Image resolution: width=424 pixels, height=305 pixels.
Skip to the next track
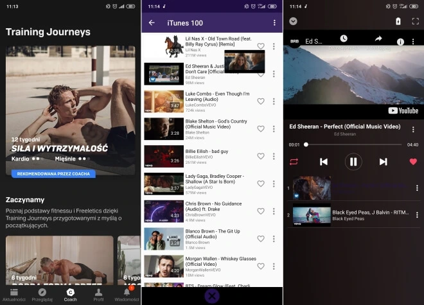click(x=383, y=162)
